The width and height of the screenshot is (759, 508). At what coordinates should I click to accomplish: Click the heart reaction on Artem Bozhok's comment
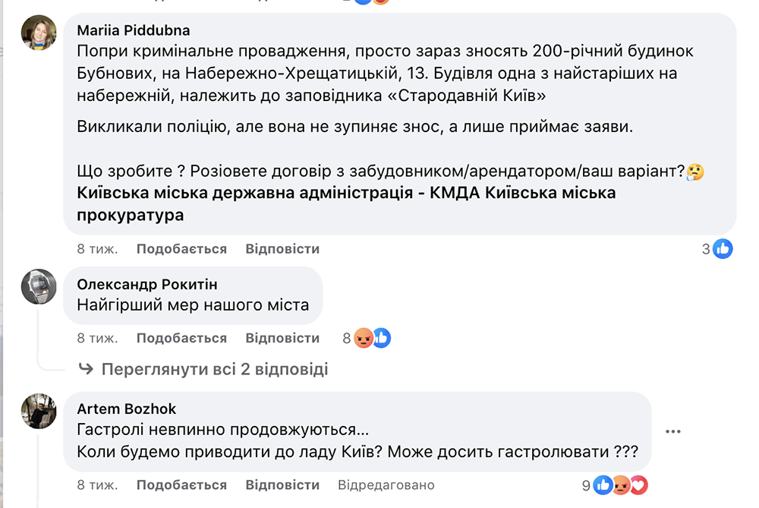pyautogui.click(x=638, y=484)
